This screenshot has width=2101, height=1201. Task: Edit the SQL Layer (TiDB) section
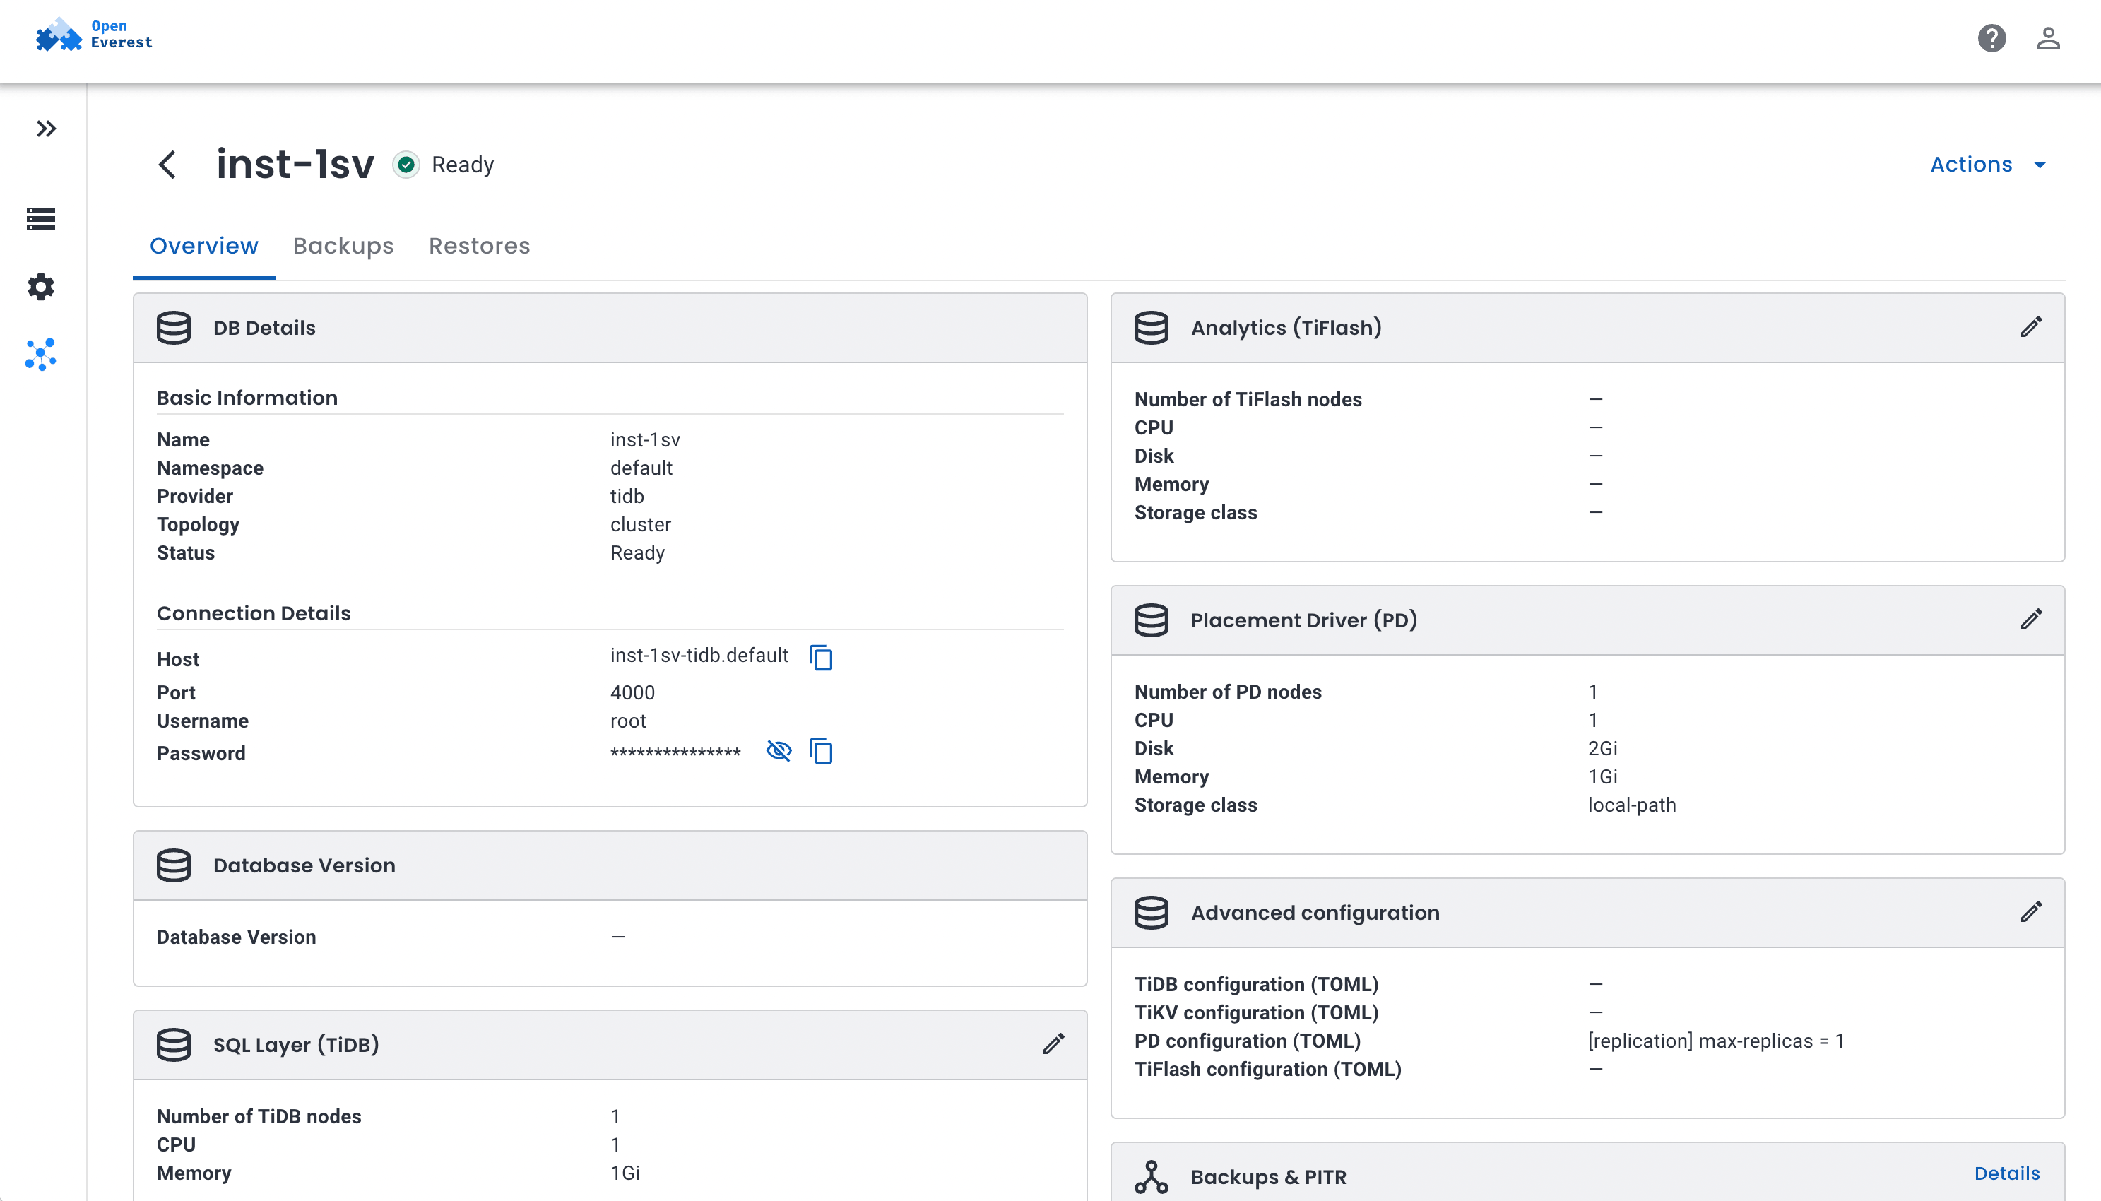coord(1054,1043)
